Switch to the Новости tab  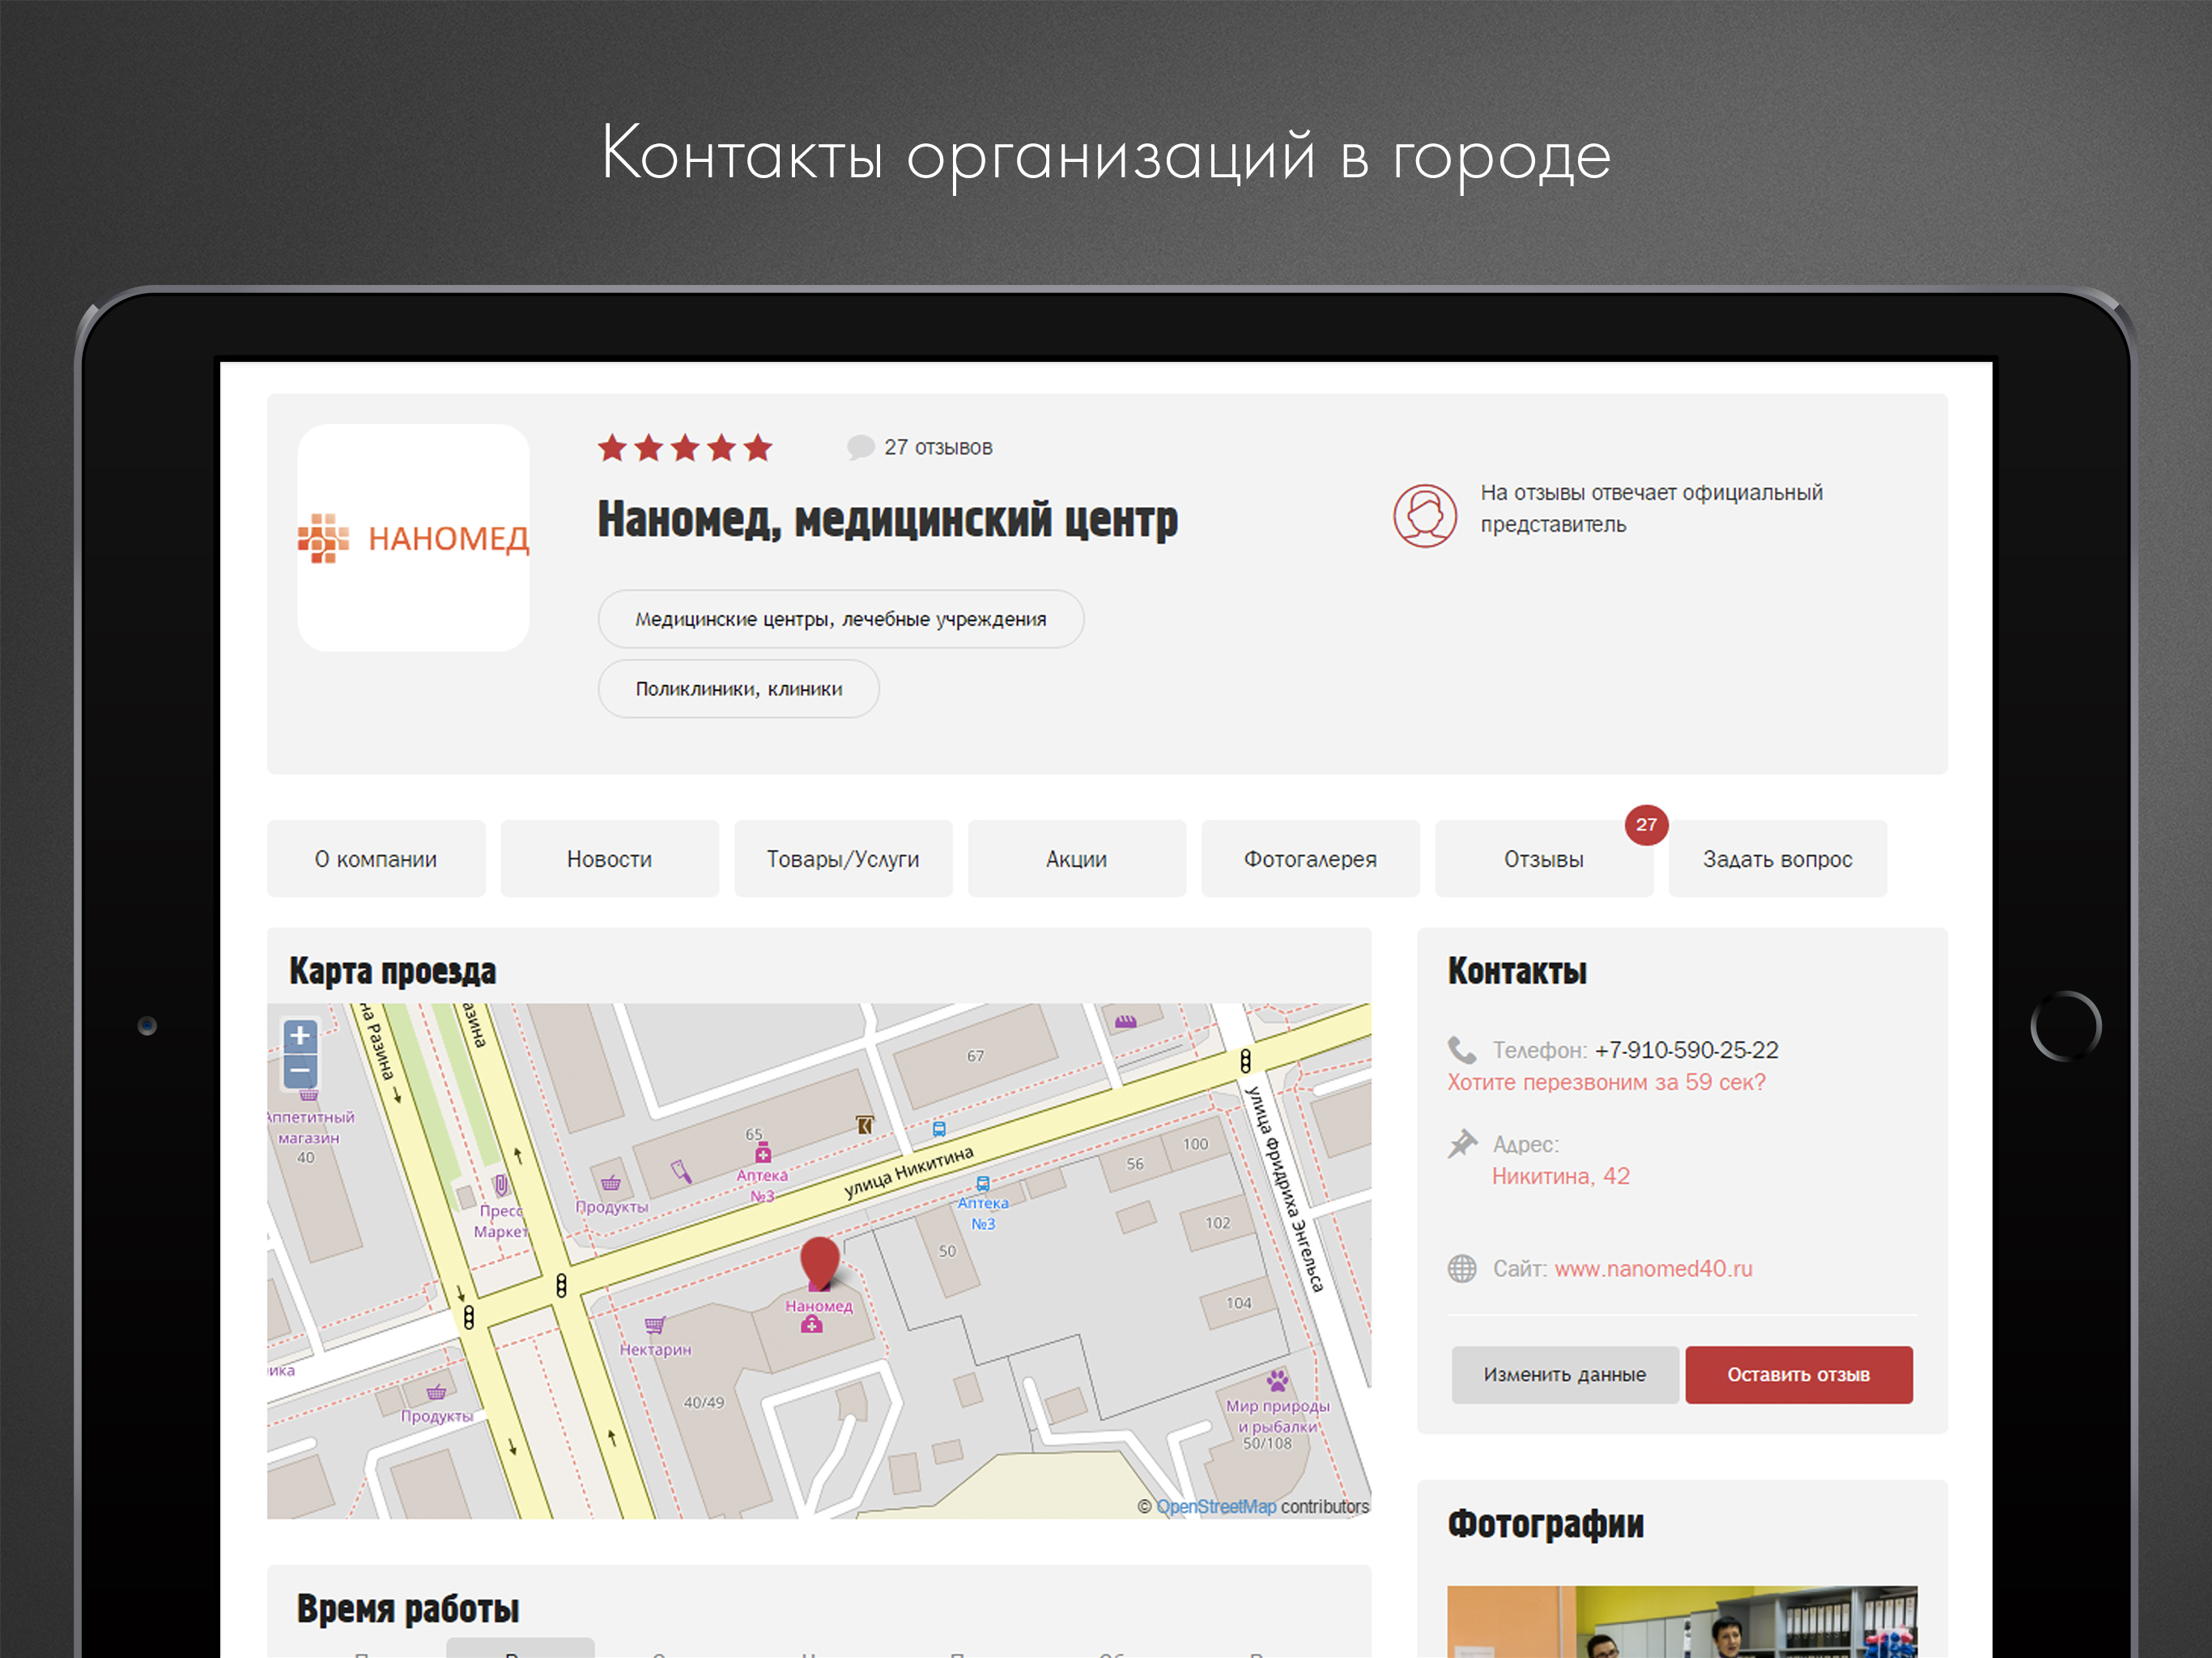click(609, 859)
